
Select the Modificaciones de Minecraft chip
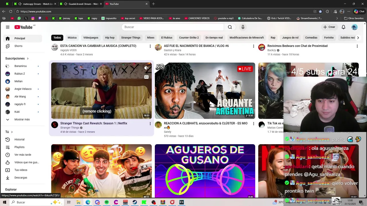(247, 37)
